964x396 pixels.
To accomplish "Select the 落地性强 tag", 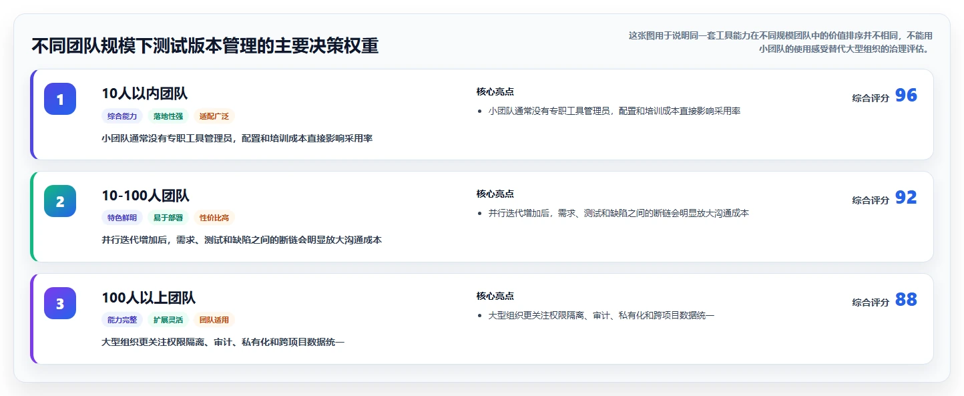I will pyautogui.click(x=168, y=116).
